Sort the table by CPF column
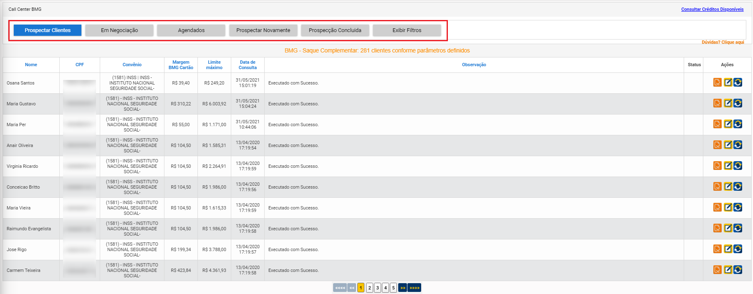The image size is (753, 294). (x=80, y=65)
